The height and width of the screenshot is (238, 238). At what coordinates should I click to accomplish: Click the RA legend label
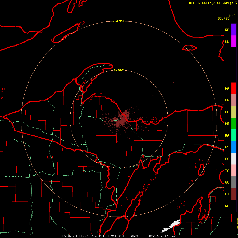pyautogui.click(x=227, y=136)
